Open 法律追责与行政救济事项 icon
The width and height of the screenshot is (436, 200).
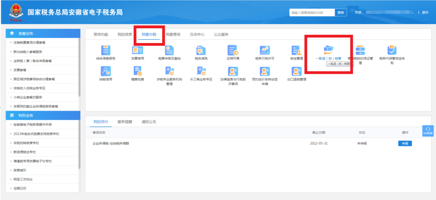point(233,71)
